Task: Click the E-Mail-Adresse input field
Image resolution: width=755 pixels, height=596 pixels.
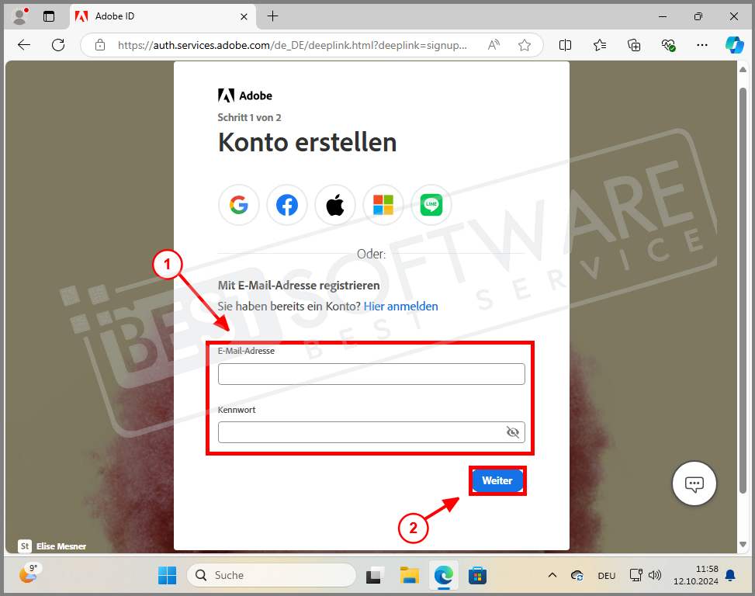Action: pyautogui.click(x=371, y=374)
